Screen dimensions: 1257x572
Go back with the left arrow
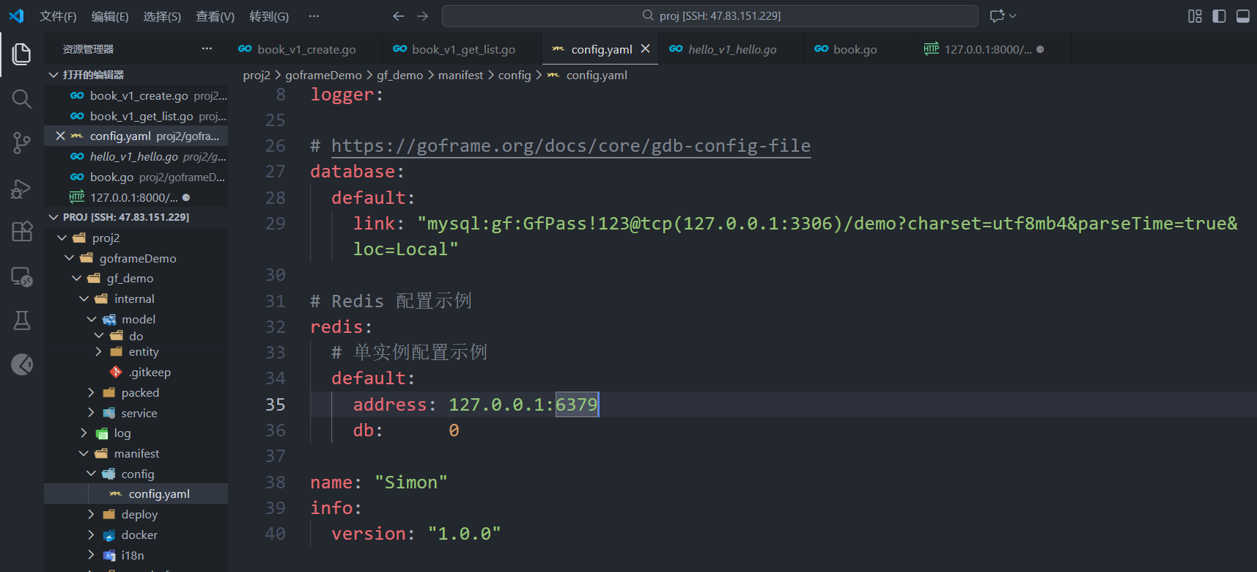tap(398, 15)
